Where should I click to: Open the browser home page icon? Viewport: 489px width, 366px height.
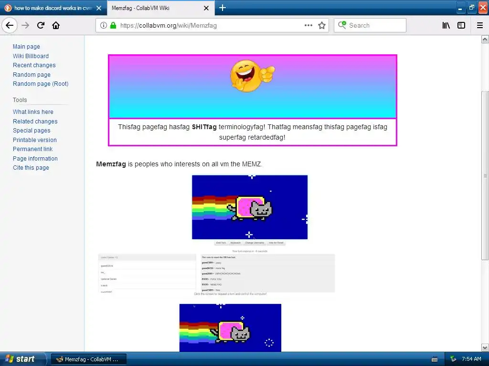(x=56, y=25)
